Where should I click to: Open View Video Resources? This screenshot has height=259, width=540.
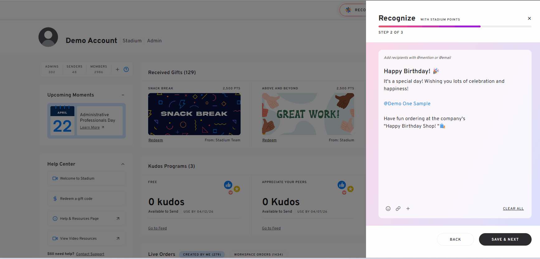pos(87,238)
